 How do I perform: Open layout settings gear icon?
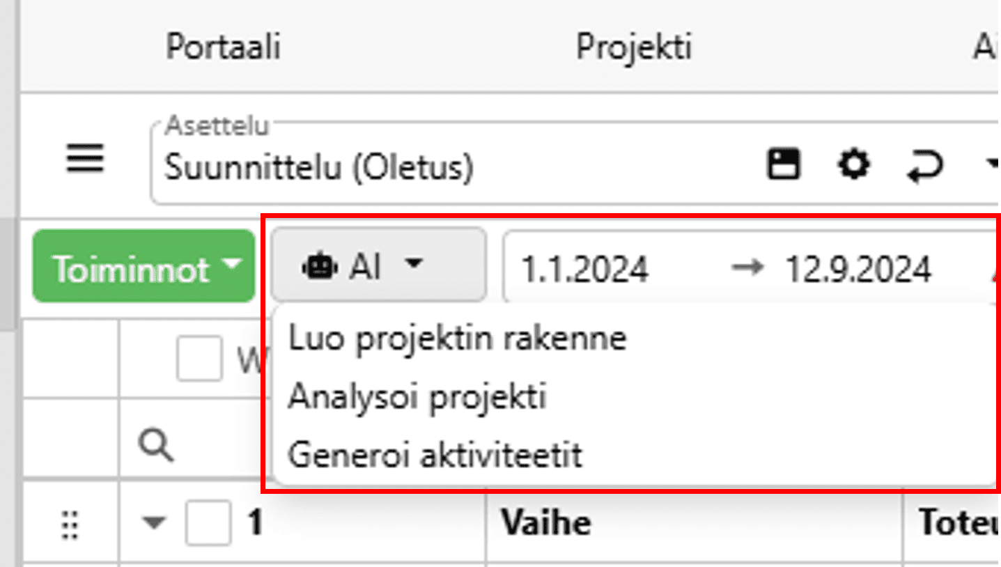[853, 165]
